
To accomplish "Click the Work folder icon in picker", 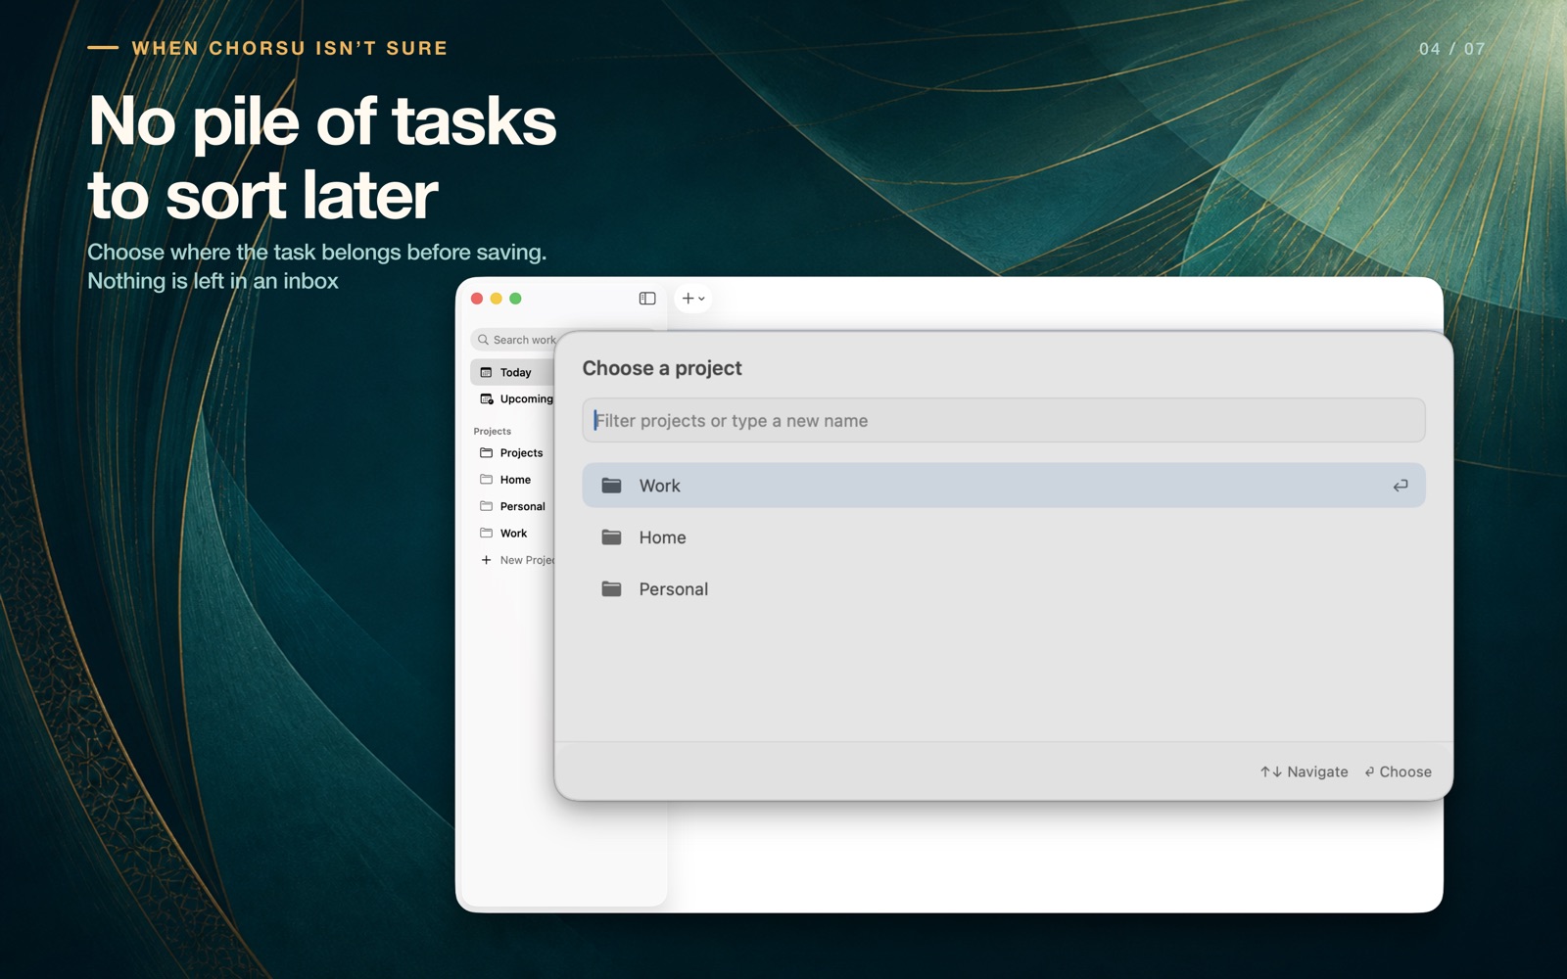I will 611,486.
